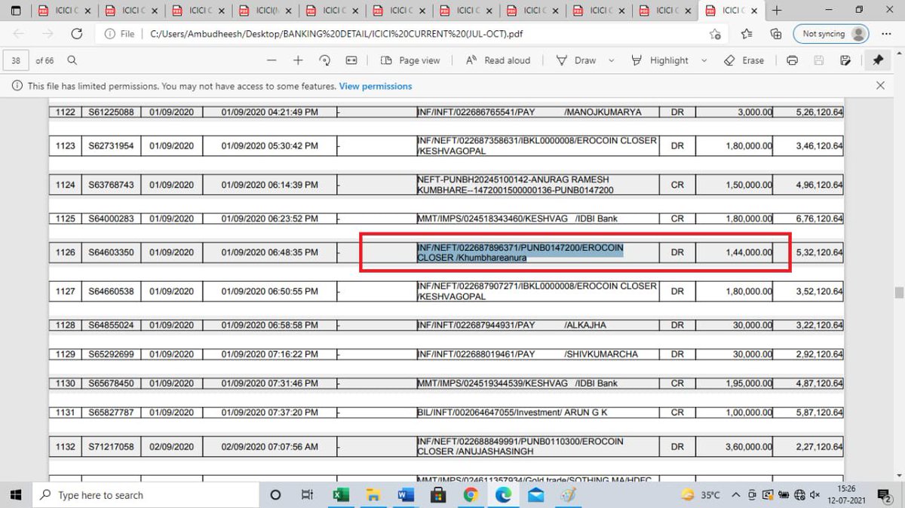Viewport: 905px width, 508px height.
Task: Click the ANUJASHASINGH EROCOIN CLOSER remark
Action: point(520,446)
